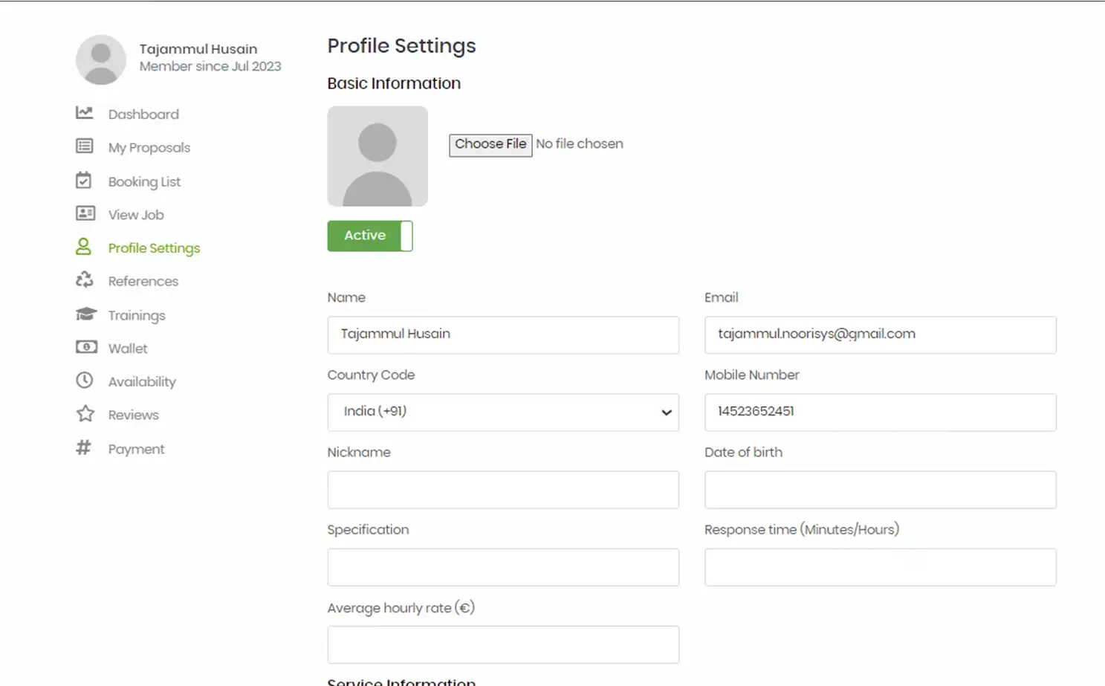Open Availability via the clock icon
This screenshot has width=1105, height=686.
coord(84,381)
